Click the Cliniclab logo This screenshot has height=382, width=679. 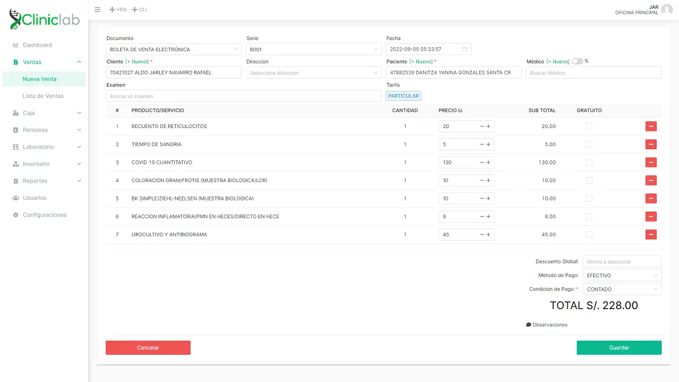click(45, 19)
